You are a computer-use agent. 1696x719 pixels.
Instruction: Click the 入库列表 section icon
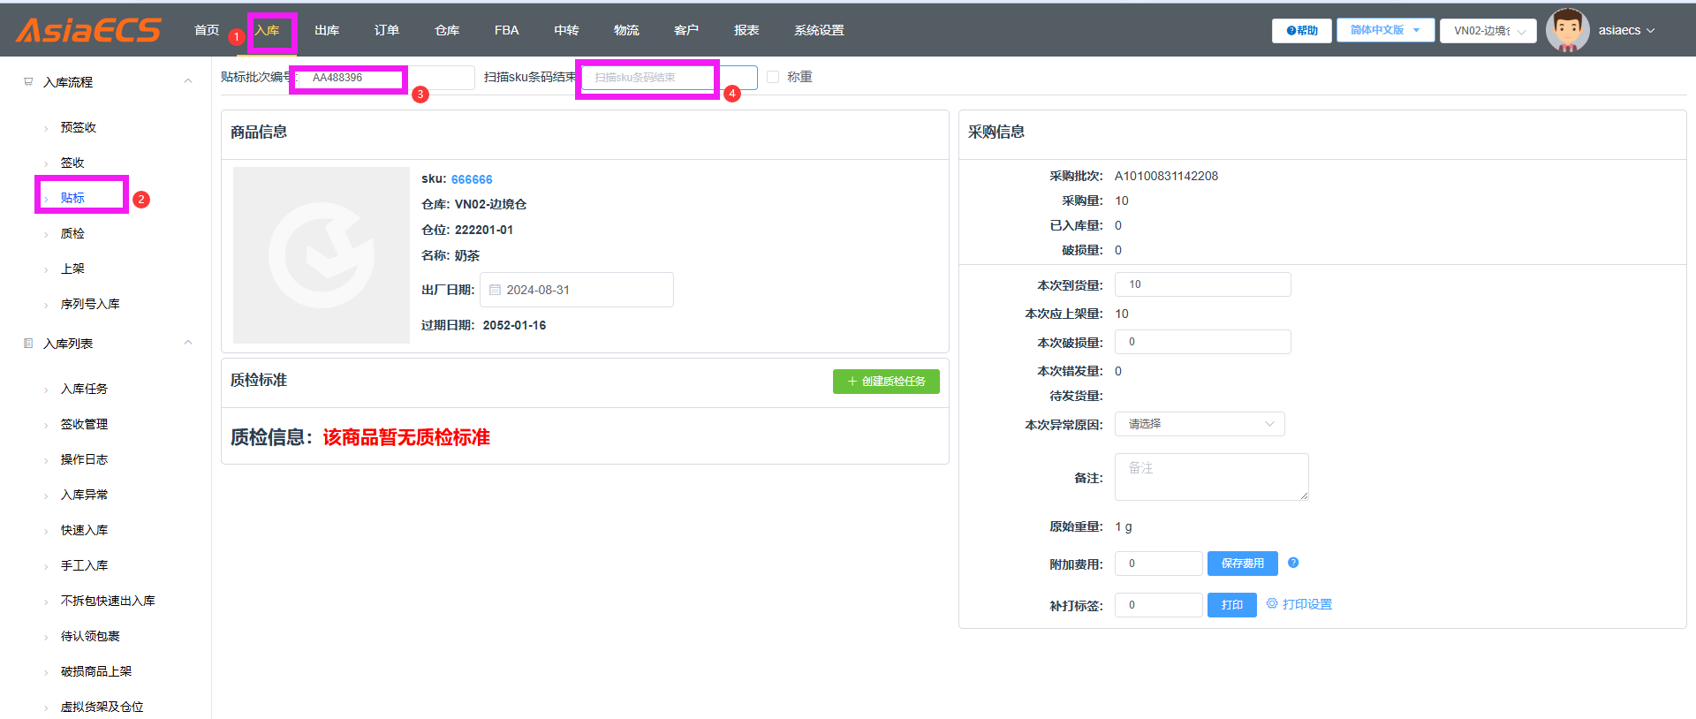pos(28,343)
